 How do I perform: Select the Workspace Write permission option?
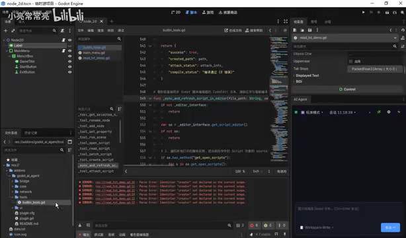[317, 227]
